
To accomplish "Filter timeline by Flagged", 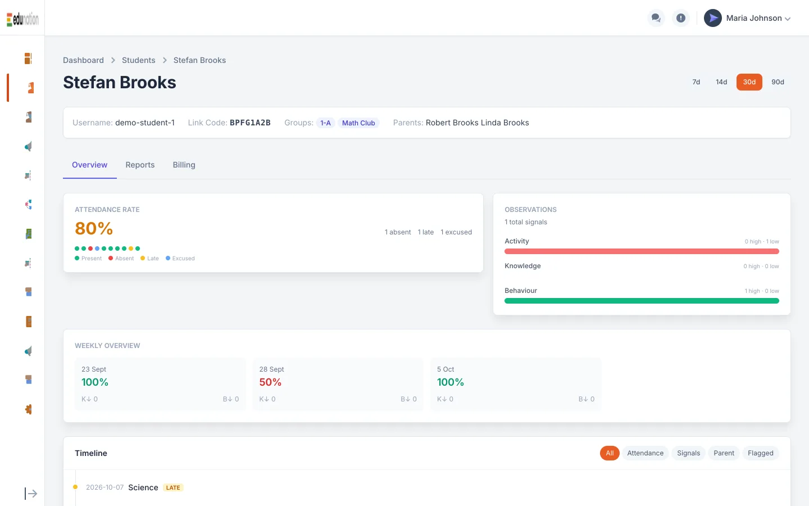I will point(761,453).
